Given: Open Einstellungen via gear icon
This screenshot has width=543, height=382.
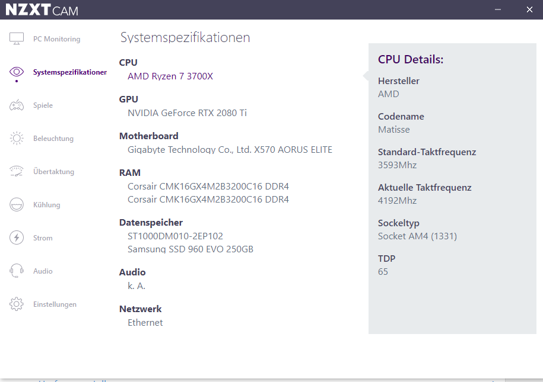Looking at the screenshot, I should (17, 304).
